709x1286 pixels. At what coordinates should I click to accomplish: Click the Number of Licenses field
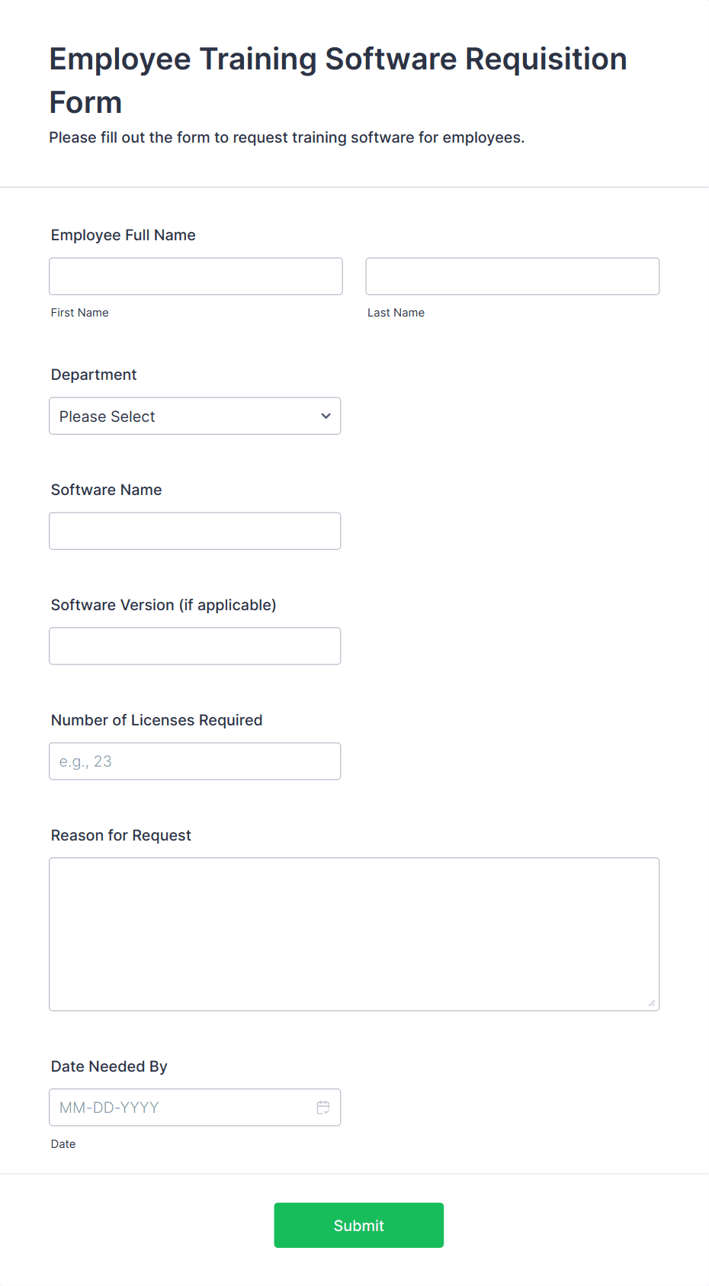tap(195, 761)
